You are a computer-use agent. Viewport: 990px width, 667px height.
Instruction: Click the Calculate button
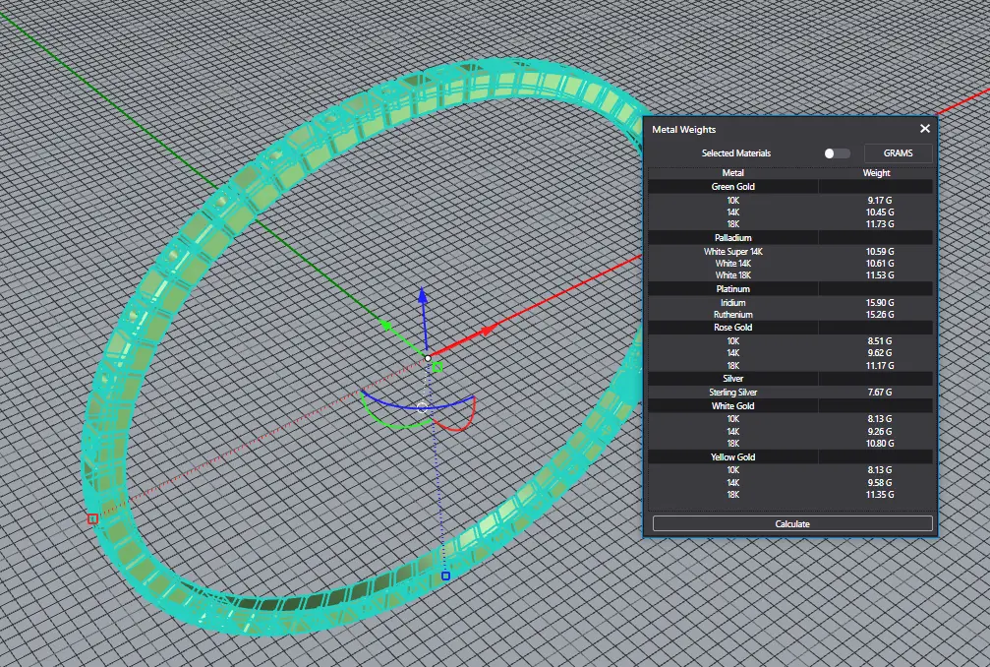[x=792, y=523]
